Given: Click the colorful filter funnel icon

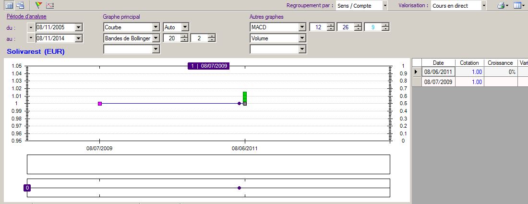Looking at the screenshot, I should [39, 6].
